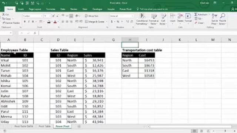
Task: Toggle Underline formatting
Action: 33,22
